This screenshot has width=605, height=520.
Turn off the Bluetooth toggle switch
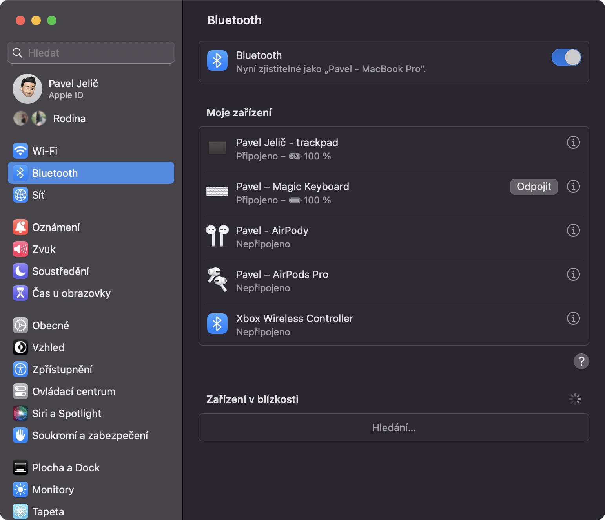566,58
